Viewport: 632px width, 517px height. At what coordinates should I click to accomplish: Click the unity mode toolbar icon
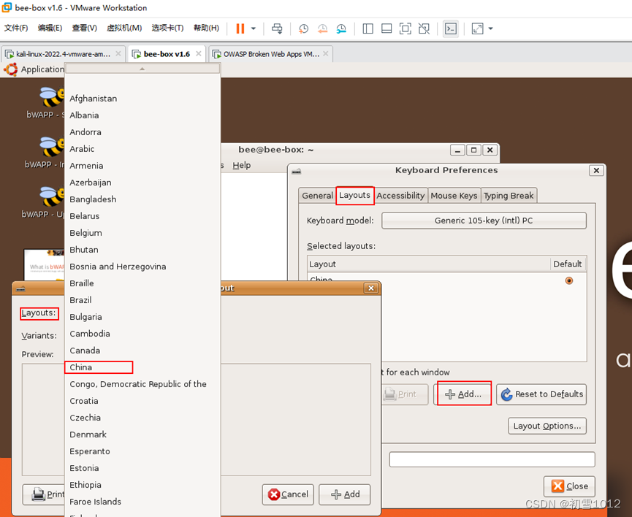pos(424,28)
